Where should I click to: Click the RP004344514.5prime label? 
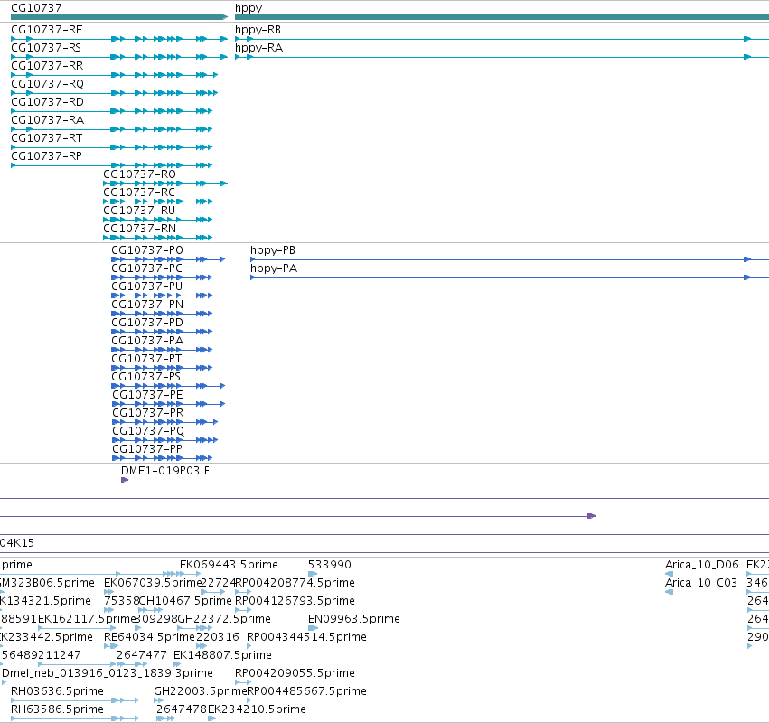pyautogui.click(x=306, y=638)
